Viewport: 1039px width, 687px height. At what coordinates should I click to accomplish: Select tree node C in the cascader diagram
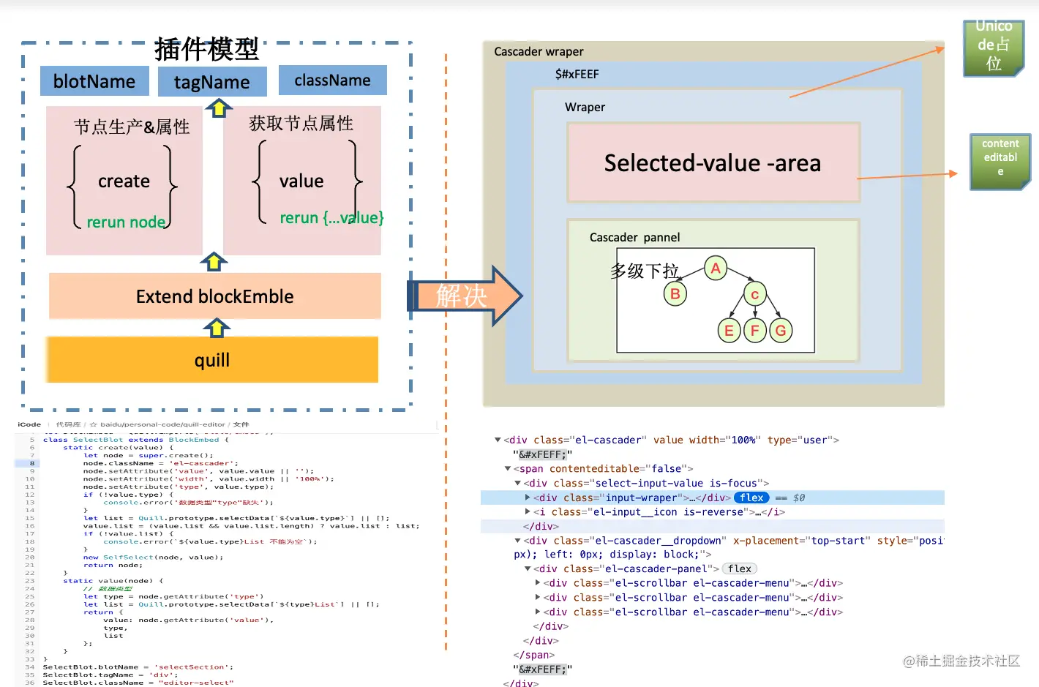754,294
